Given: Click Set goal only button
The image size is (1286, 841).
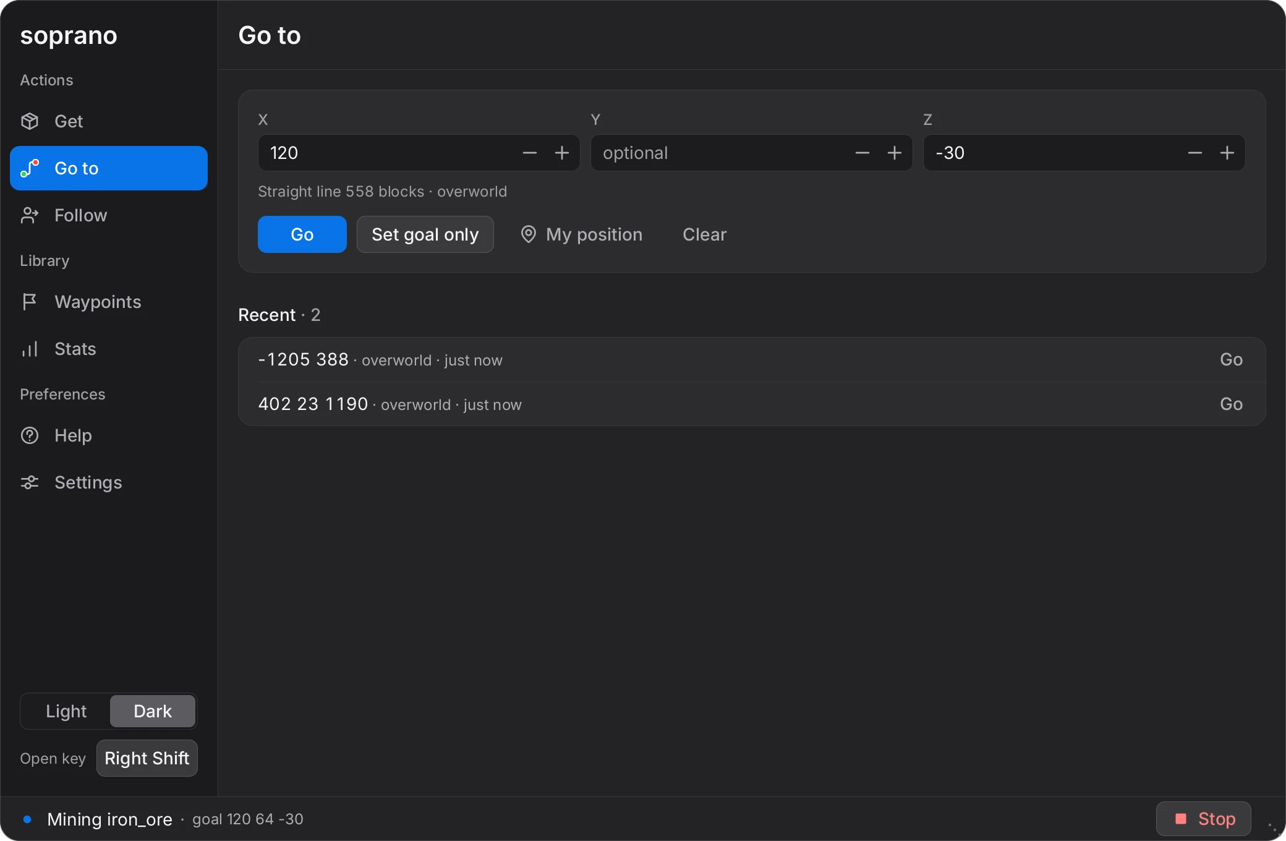Looking at the screenshot, I should [425, 234].
